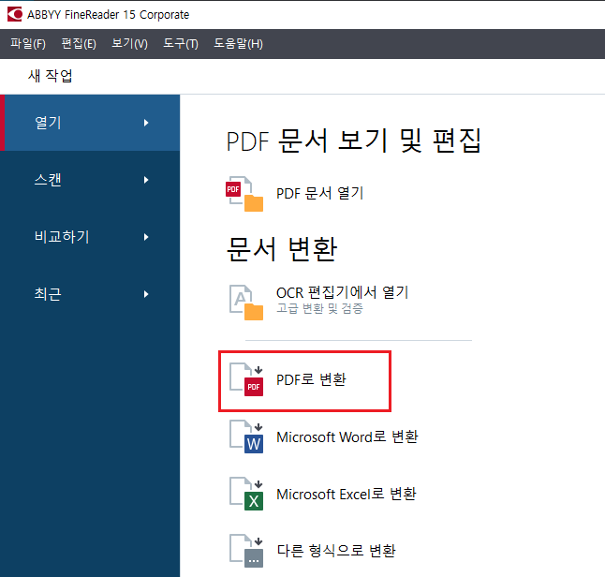Open the 도구(T) menu
Screen dimensions: 605x577
[181, 44]
